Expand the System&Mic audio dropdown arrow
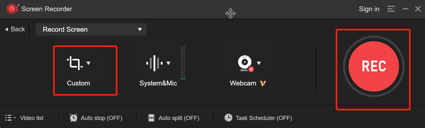The image size is (425, 128). click(x=168, y=63)
